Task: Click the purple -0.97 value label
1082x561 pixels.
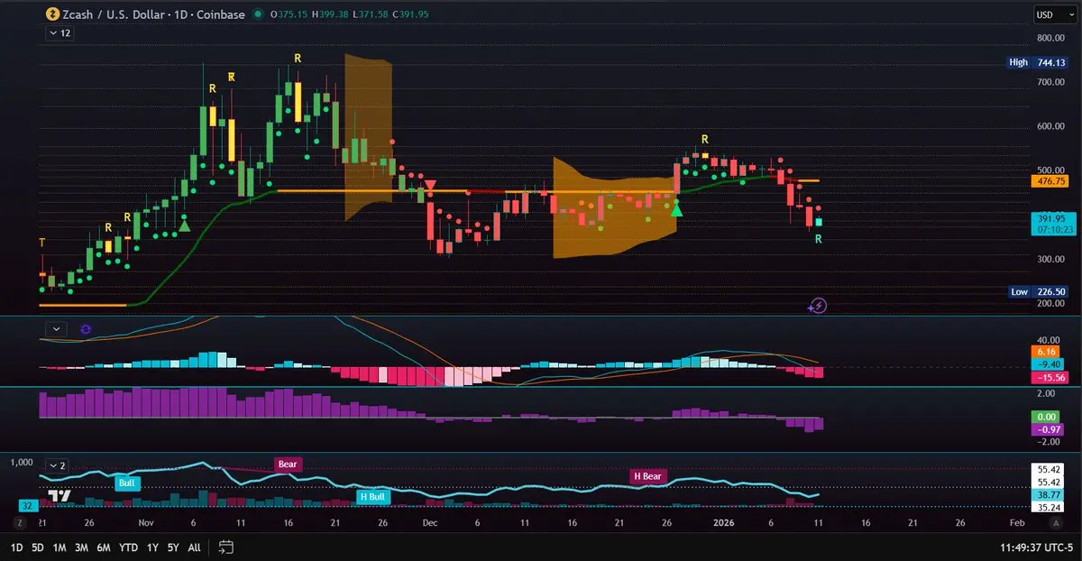Action: point(1050,429)
